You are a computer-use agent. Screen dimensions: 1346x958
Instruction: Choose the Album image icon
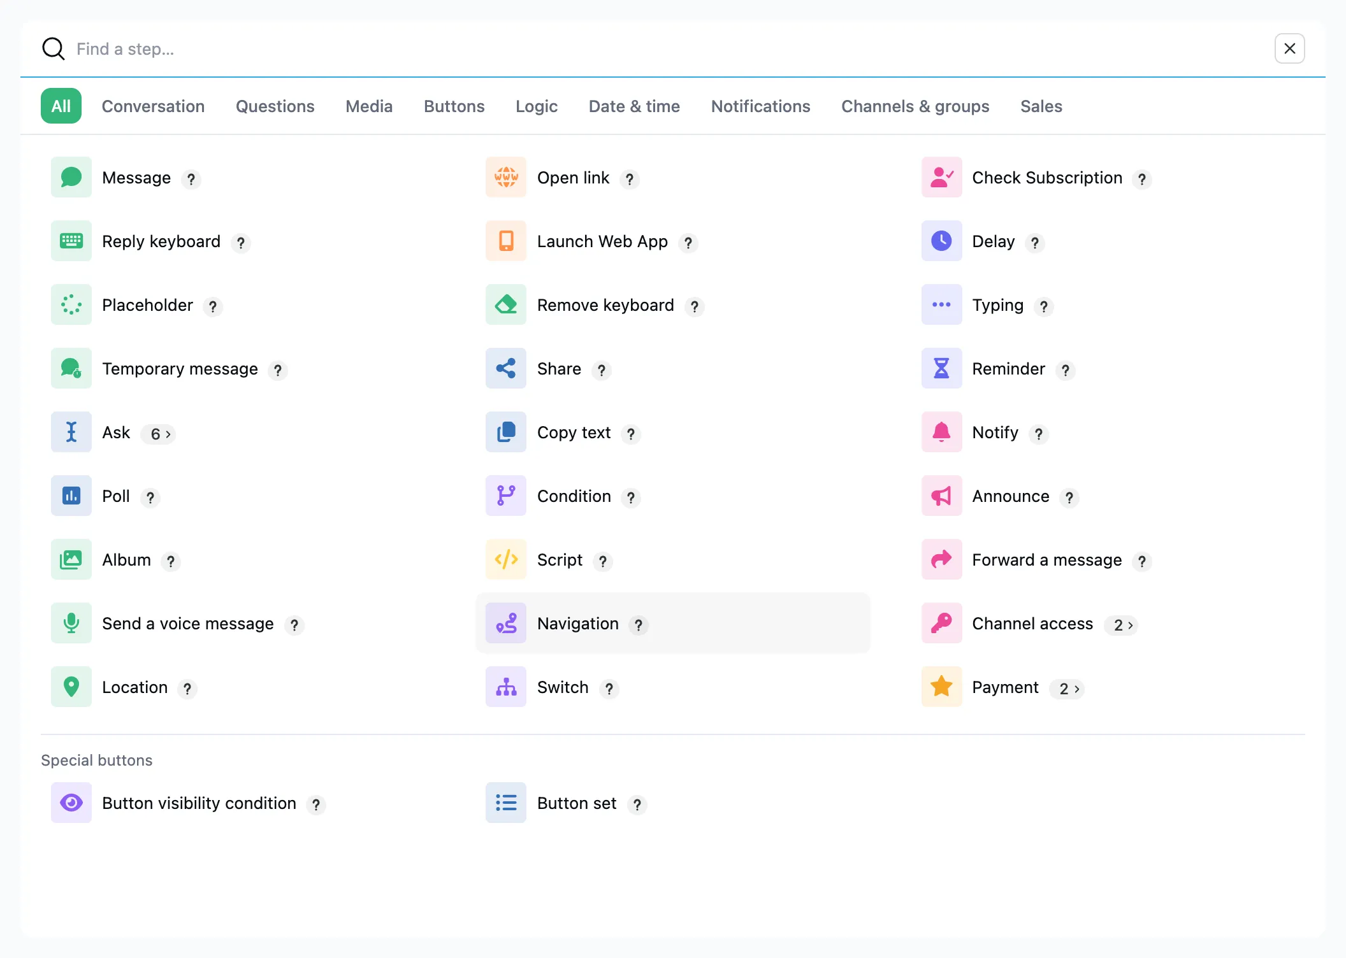click(71, 559)
